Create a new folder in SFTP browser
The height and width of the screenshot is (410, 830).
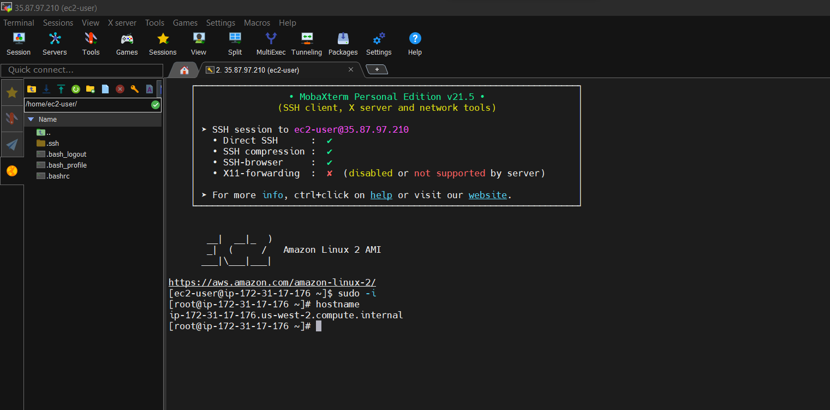pos(91,89)
